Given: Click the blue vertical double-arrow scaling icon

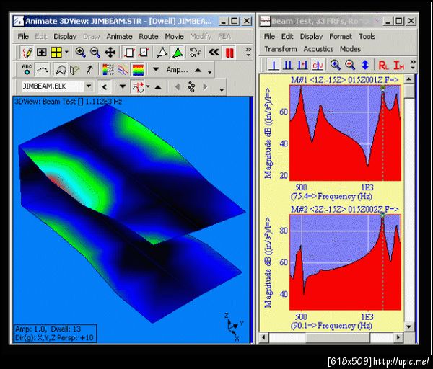Looking at the screenshot, I should [x=365, y=65].
